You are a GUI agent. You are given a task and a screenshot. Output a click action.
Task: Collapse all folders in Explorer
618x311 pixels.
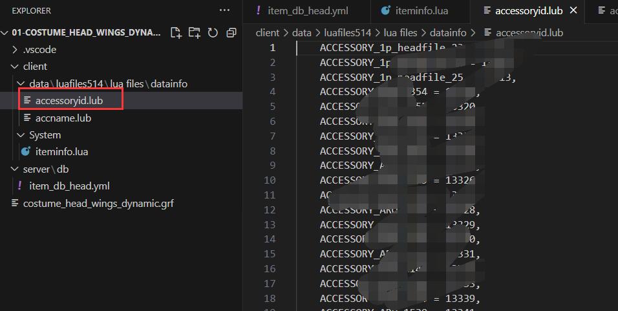(x=231, y=32)
